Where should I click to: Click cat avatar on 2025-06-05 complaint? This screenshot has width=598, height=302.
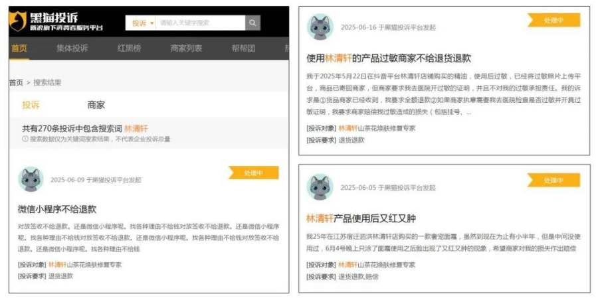point(320,188)
